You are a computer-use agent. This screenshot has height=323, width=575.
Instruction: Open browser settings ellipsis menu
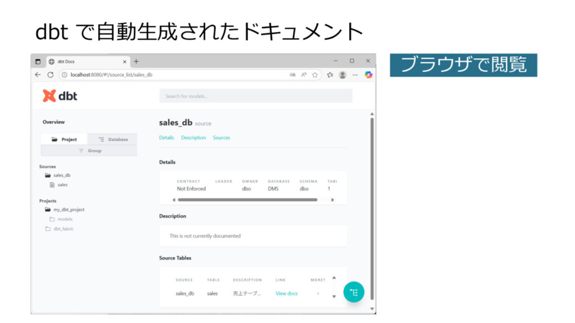pos(355,75)
